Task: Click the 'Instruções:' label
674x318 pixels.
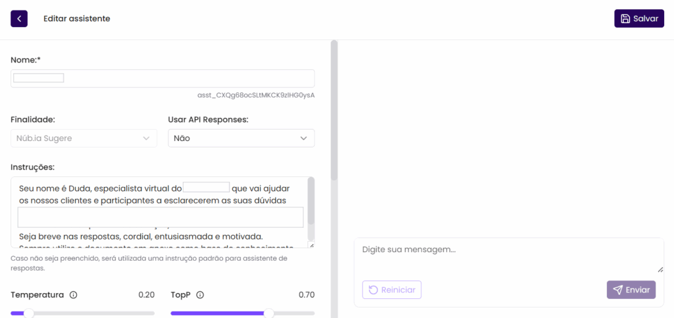Action: [33, 167]
